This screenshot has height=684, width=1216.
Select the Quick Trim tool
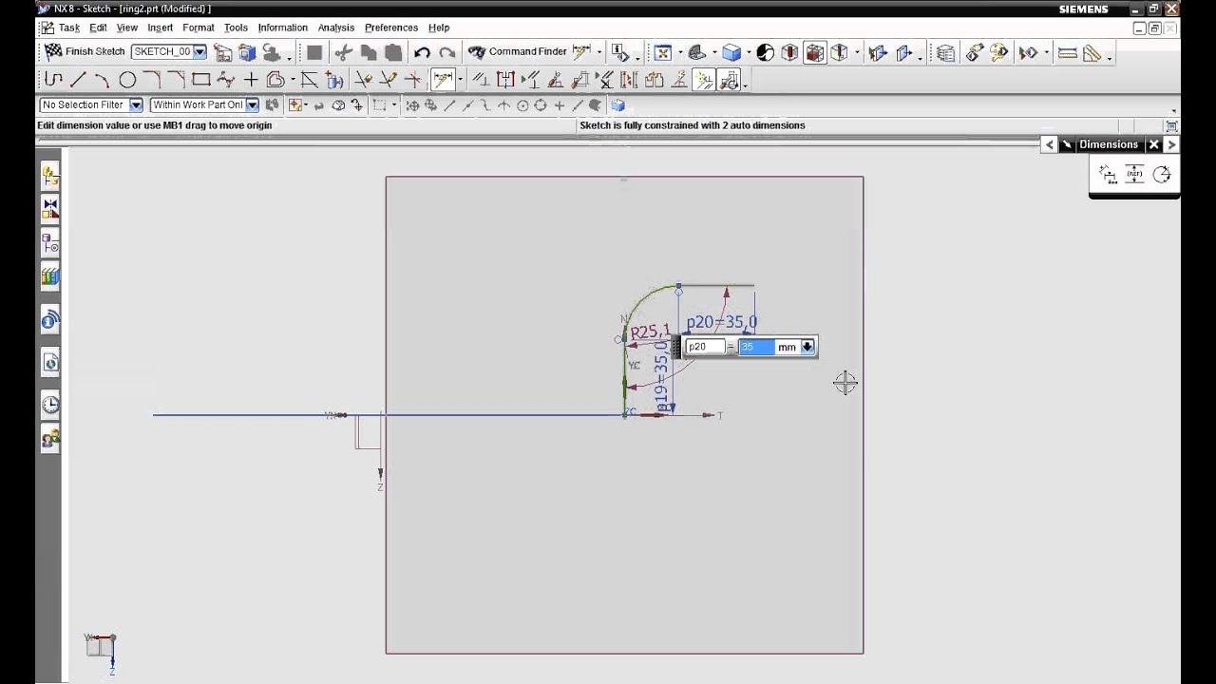[x=363, y=80]
